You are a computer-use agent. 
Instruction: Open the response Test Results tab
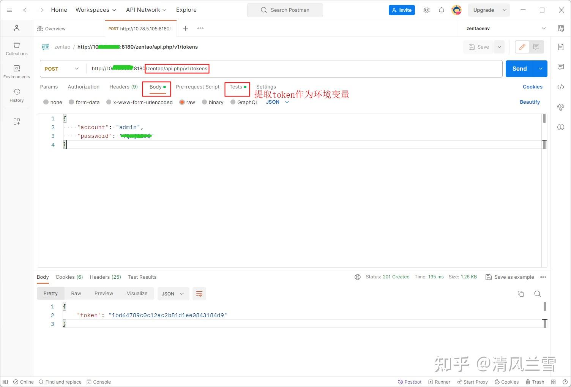[142, 277]
